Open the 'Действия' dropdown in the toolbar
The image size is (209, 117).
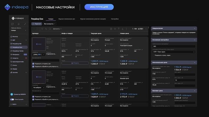tap(57, 29)
